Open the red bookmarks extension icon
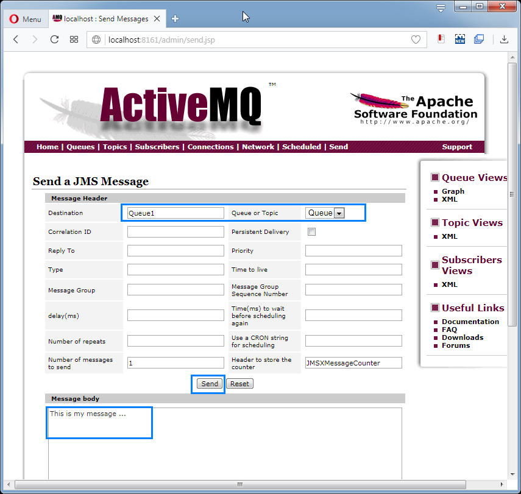Viewport: 521px width, 494px height. coord(441,39)
